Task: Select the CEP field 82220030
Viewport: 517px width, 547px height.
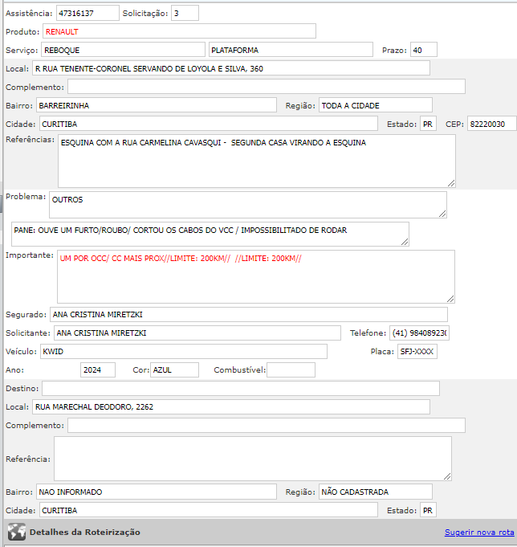Action: [x=492, y=124]
